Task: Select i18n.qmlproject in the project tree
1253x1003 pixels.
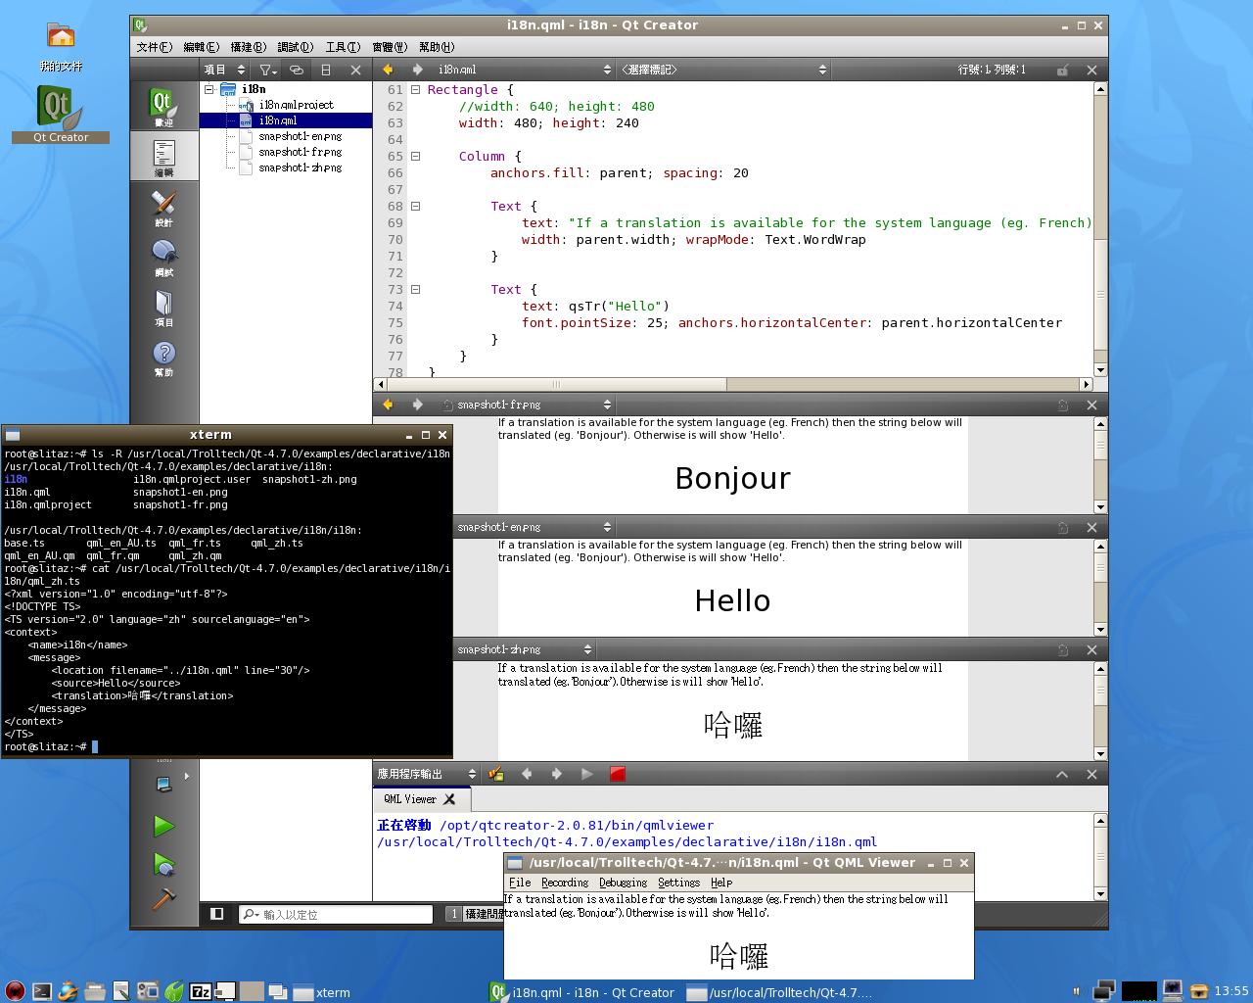Action: coord(296,105)
